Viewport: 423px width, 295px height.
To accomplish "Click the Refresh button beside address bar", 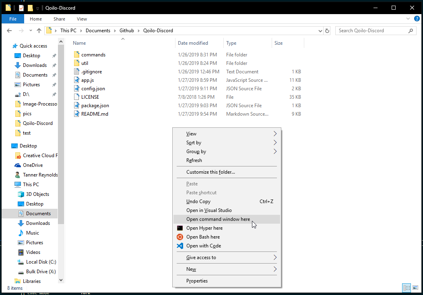I will (327, 31).
